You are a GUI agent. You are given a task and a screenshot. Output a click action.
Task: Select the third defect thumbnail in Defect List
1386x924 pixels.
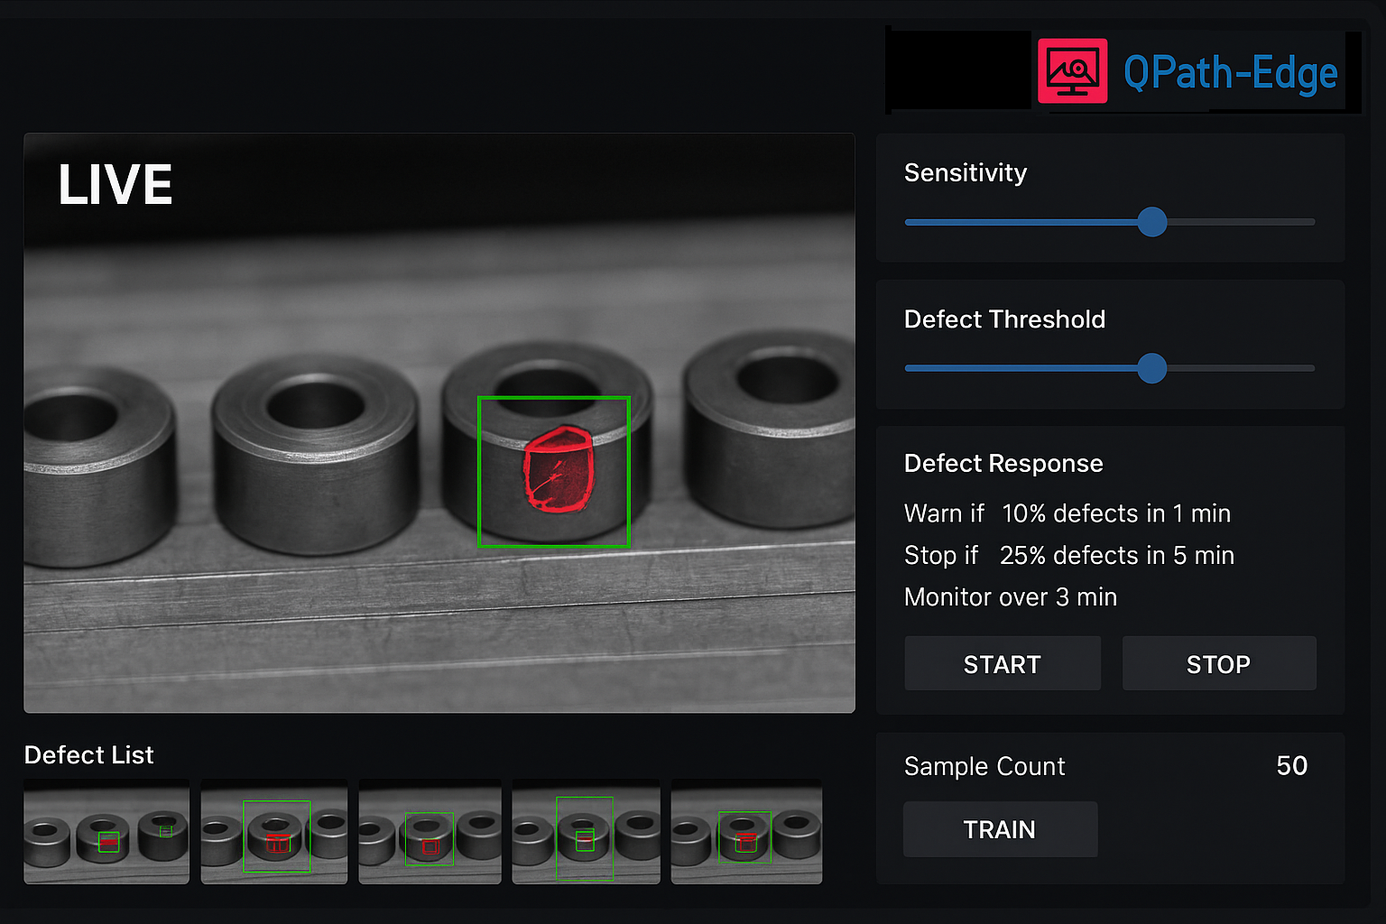coord(430,831)
